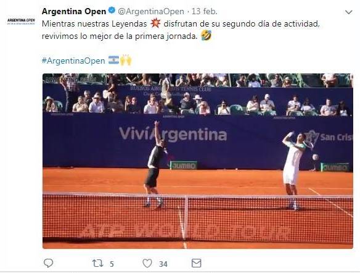
Task: Click the ViviArgentina banner in video
Action: pos(173,134)
